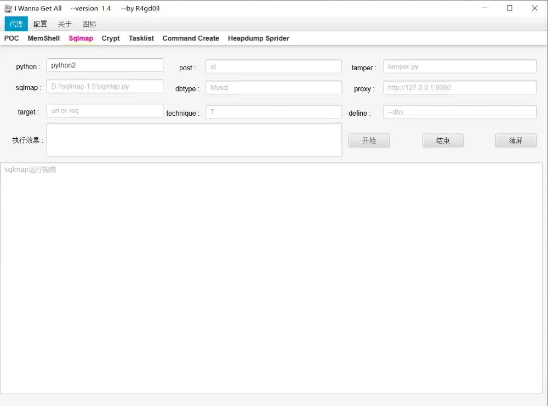Open the Tasklist tab

(x=141, y=38)
